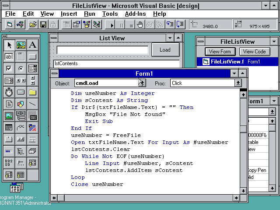
Task: Select the DriveListBox tool in the toolbox
Action: [x=21, y=92]
